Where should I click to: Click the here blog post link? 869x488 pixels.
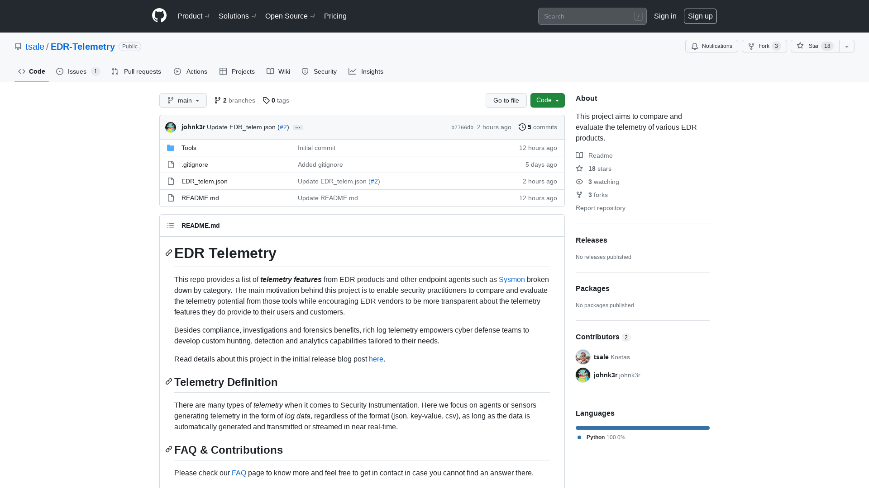[376, 359]
